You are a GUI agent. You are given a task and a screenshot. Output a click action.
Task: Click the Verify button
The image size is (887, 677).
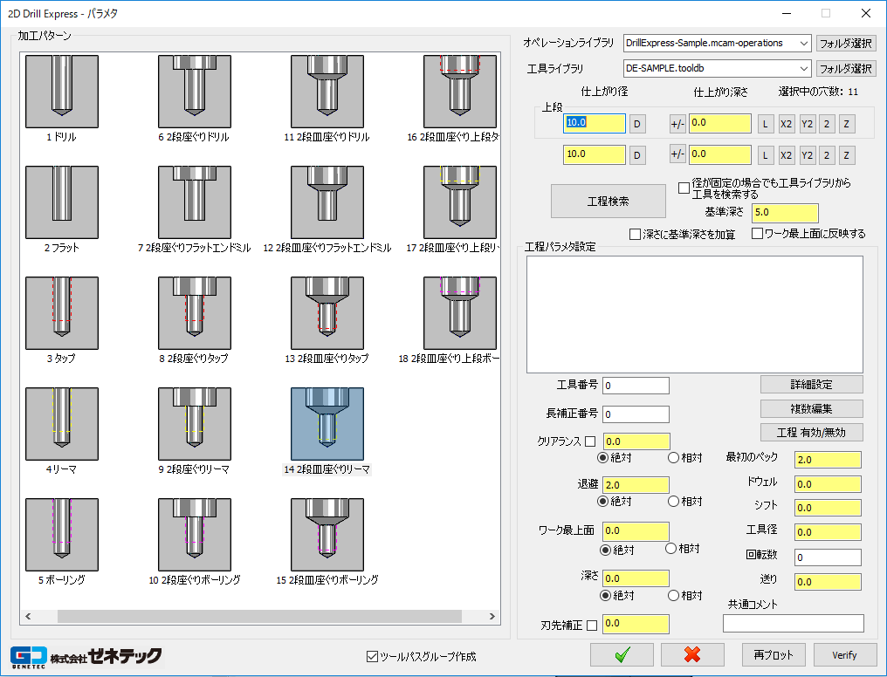pyautogui.click(x=844, y=654)
